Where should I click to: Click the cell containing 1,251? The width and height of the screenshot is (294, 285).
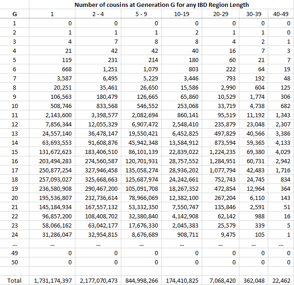click(x=98, y=69)
